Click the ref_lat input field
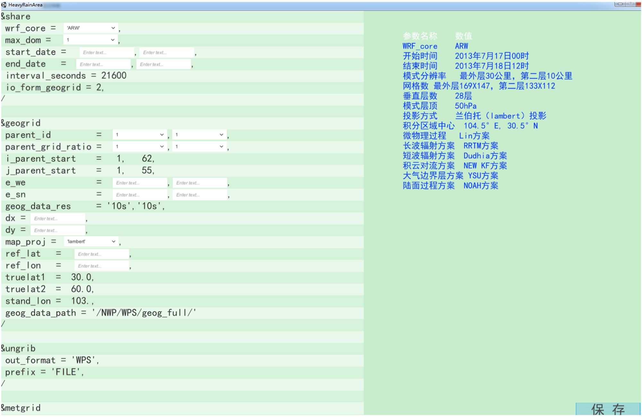 click(x=101, y=254)
